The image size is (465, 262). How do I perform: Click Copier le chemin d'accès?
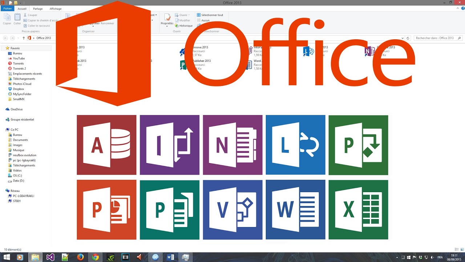point(41,20)
